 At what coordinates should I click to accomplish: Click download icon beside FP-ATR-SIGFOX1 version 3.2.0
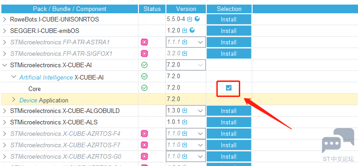[185, 54]
